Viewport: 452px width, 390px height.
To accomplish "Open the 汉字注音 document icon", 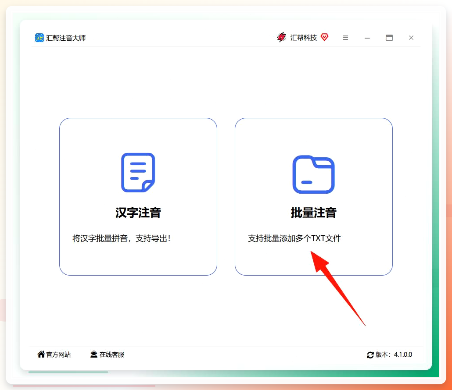I will coord(138,172).
